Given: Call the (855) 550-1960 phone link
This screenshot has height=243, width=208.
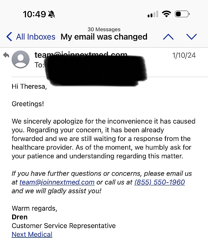Looking at the screenshot, I should [159, 182].
